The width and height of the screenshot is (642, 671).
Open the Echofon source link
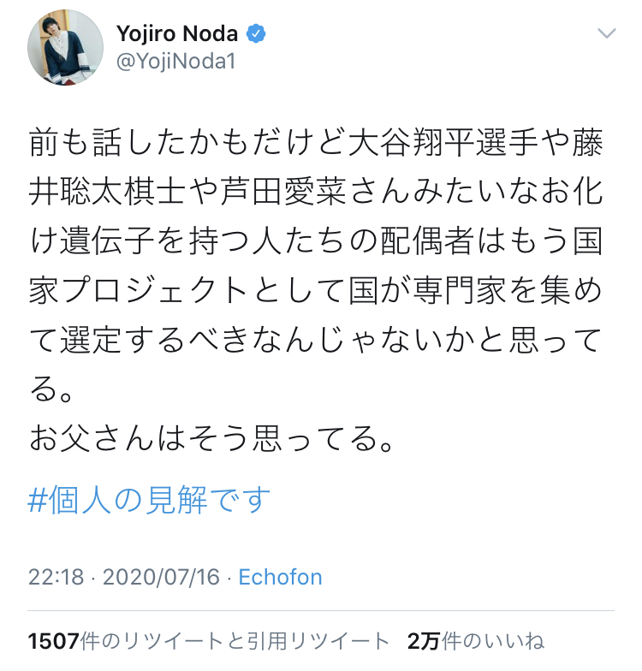[280, 577]
